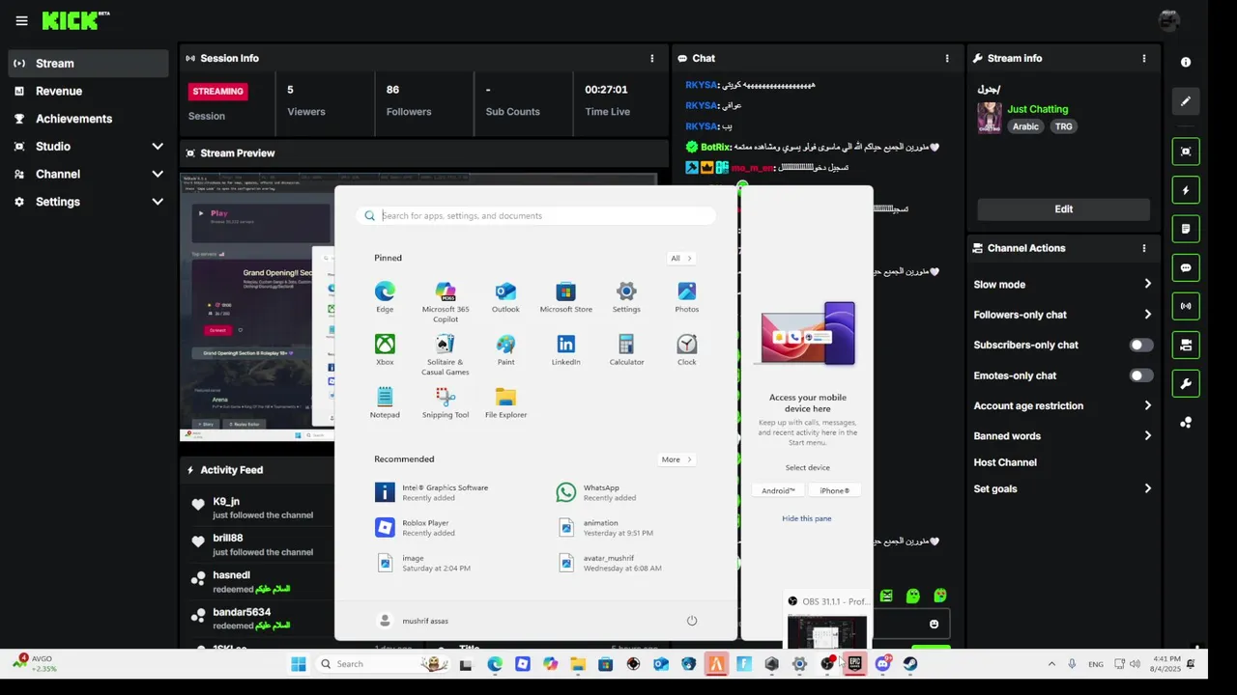Open Chat panel three-dot menu
The height and width of the screenshot is (695, 1237).
tap(947, 58)
